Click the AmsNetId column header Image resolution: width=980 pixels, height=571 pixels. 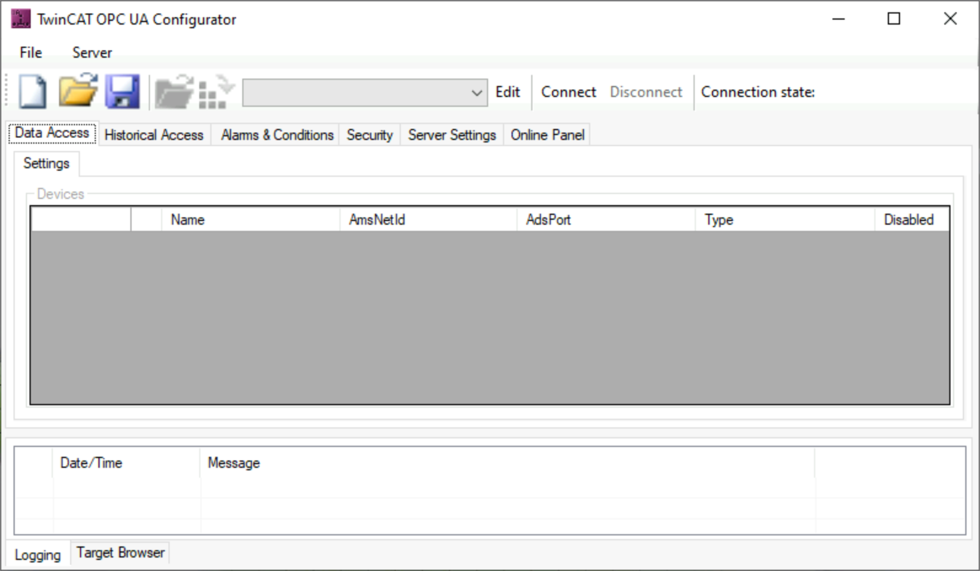(x=428, y=220)
